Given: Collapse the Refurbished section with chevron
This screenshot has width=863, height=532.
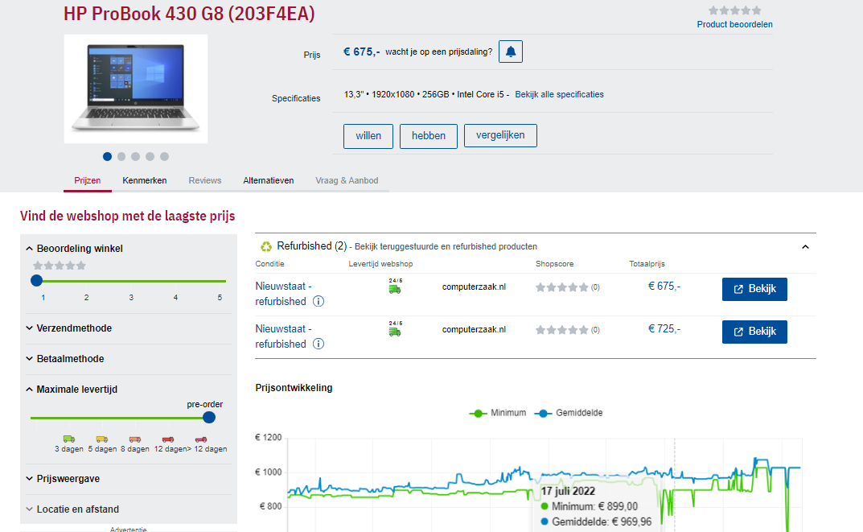Looking at the screenshot, I should (x=805, y=247).
